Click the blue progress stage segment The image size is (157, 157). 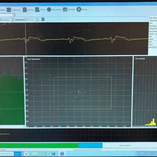pyautogui.click(x=90, y=145)
